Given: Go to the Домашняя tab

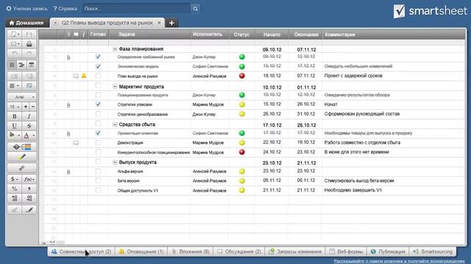Looking at the screenshot, I should (x=26, y=23).
